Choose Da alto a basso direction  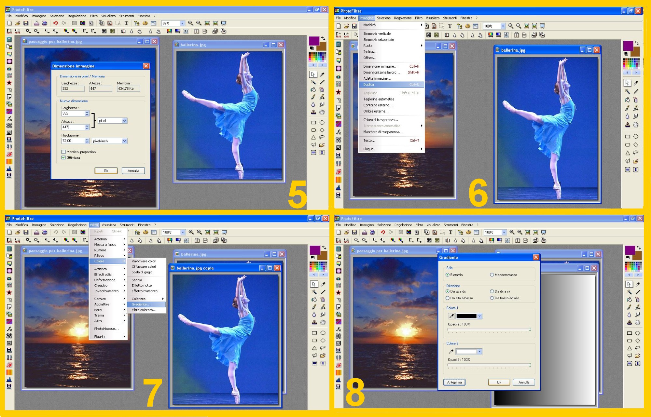[448, 298]
